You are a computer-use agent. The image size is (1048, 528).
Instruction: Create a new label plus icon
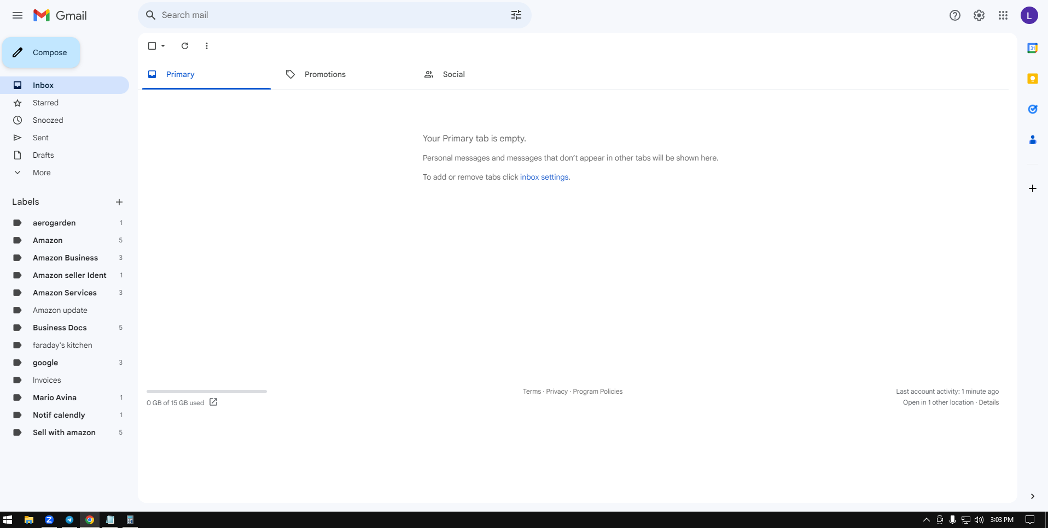coord(119,202)
